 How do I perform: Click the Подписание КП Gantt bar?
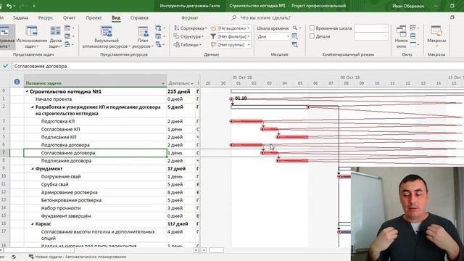293,137
